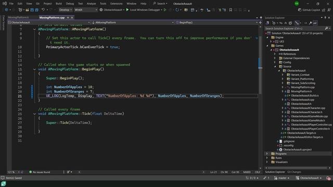The image size is (333, 187).
Task: Click the New Item icon in the toolbar
Action: [20, 10]
